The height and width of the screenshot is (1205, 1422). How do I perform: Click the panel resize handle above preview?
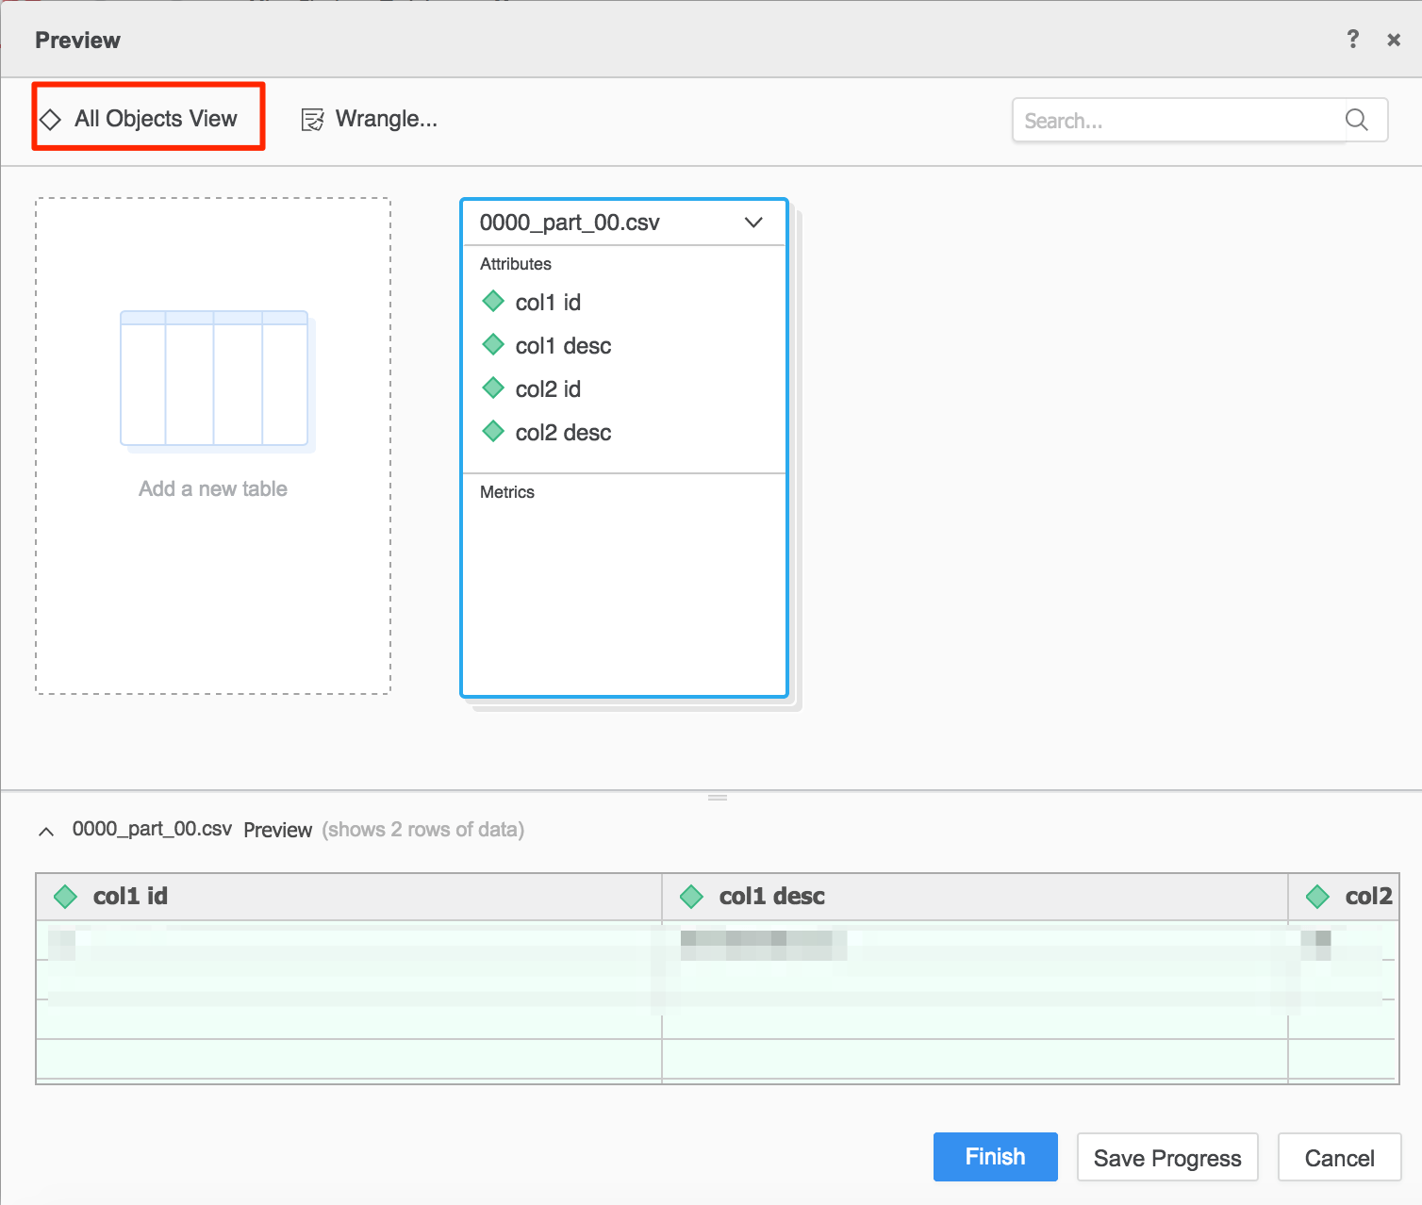click(x=718, y=798)
